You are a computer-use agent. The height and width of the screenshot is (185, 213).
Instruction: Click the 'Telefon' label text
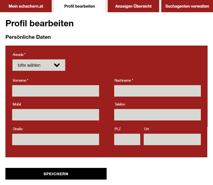click(120, 104)
